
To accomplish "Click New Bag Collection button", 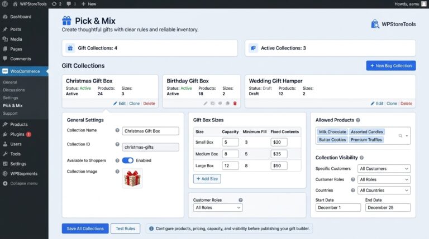I will 391,66.
